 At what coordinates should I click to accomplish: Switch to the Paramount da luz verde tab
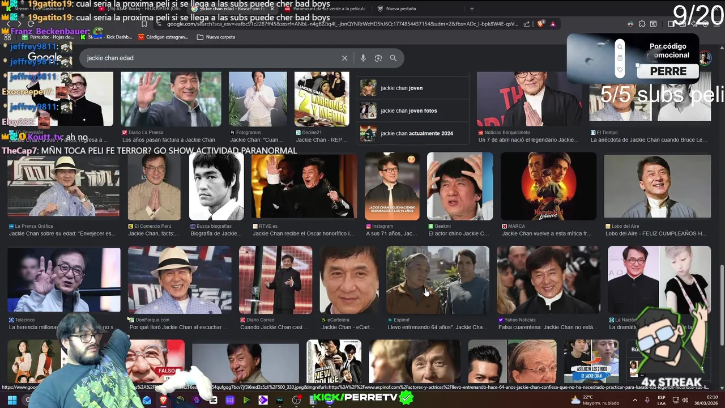coord(324,8)
